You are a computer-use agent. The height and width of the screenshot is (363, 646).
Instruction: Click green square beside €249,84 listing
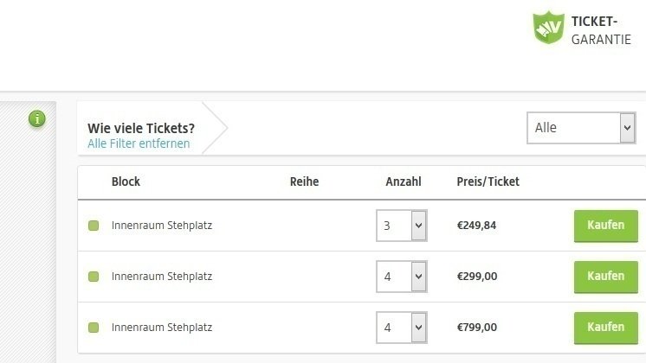pos(94,226)
